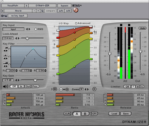Set key monitor to Off
The height and width of the screenshot is (126, 149).
coord(14,86)
